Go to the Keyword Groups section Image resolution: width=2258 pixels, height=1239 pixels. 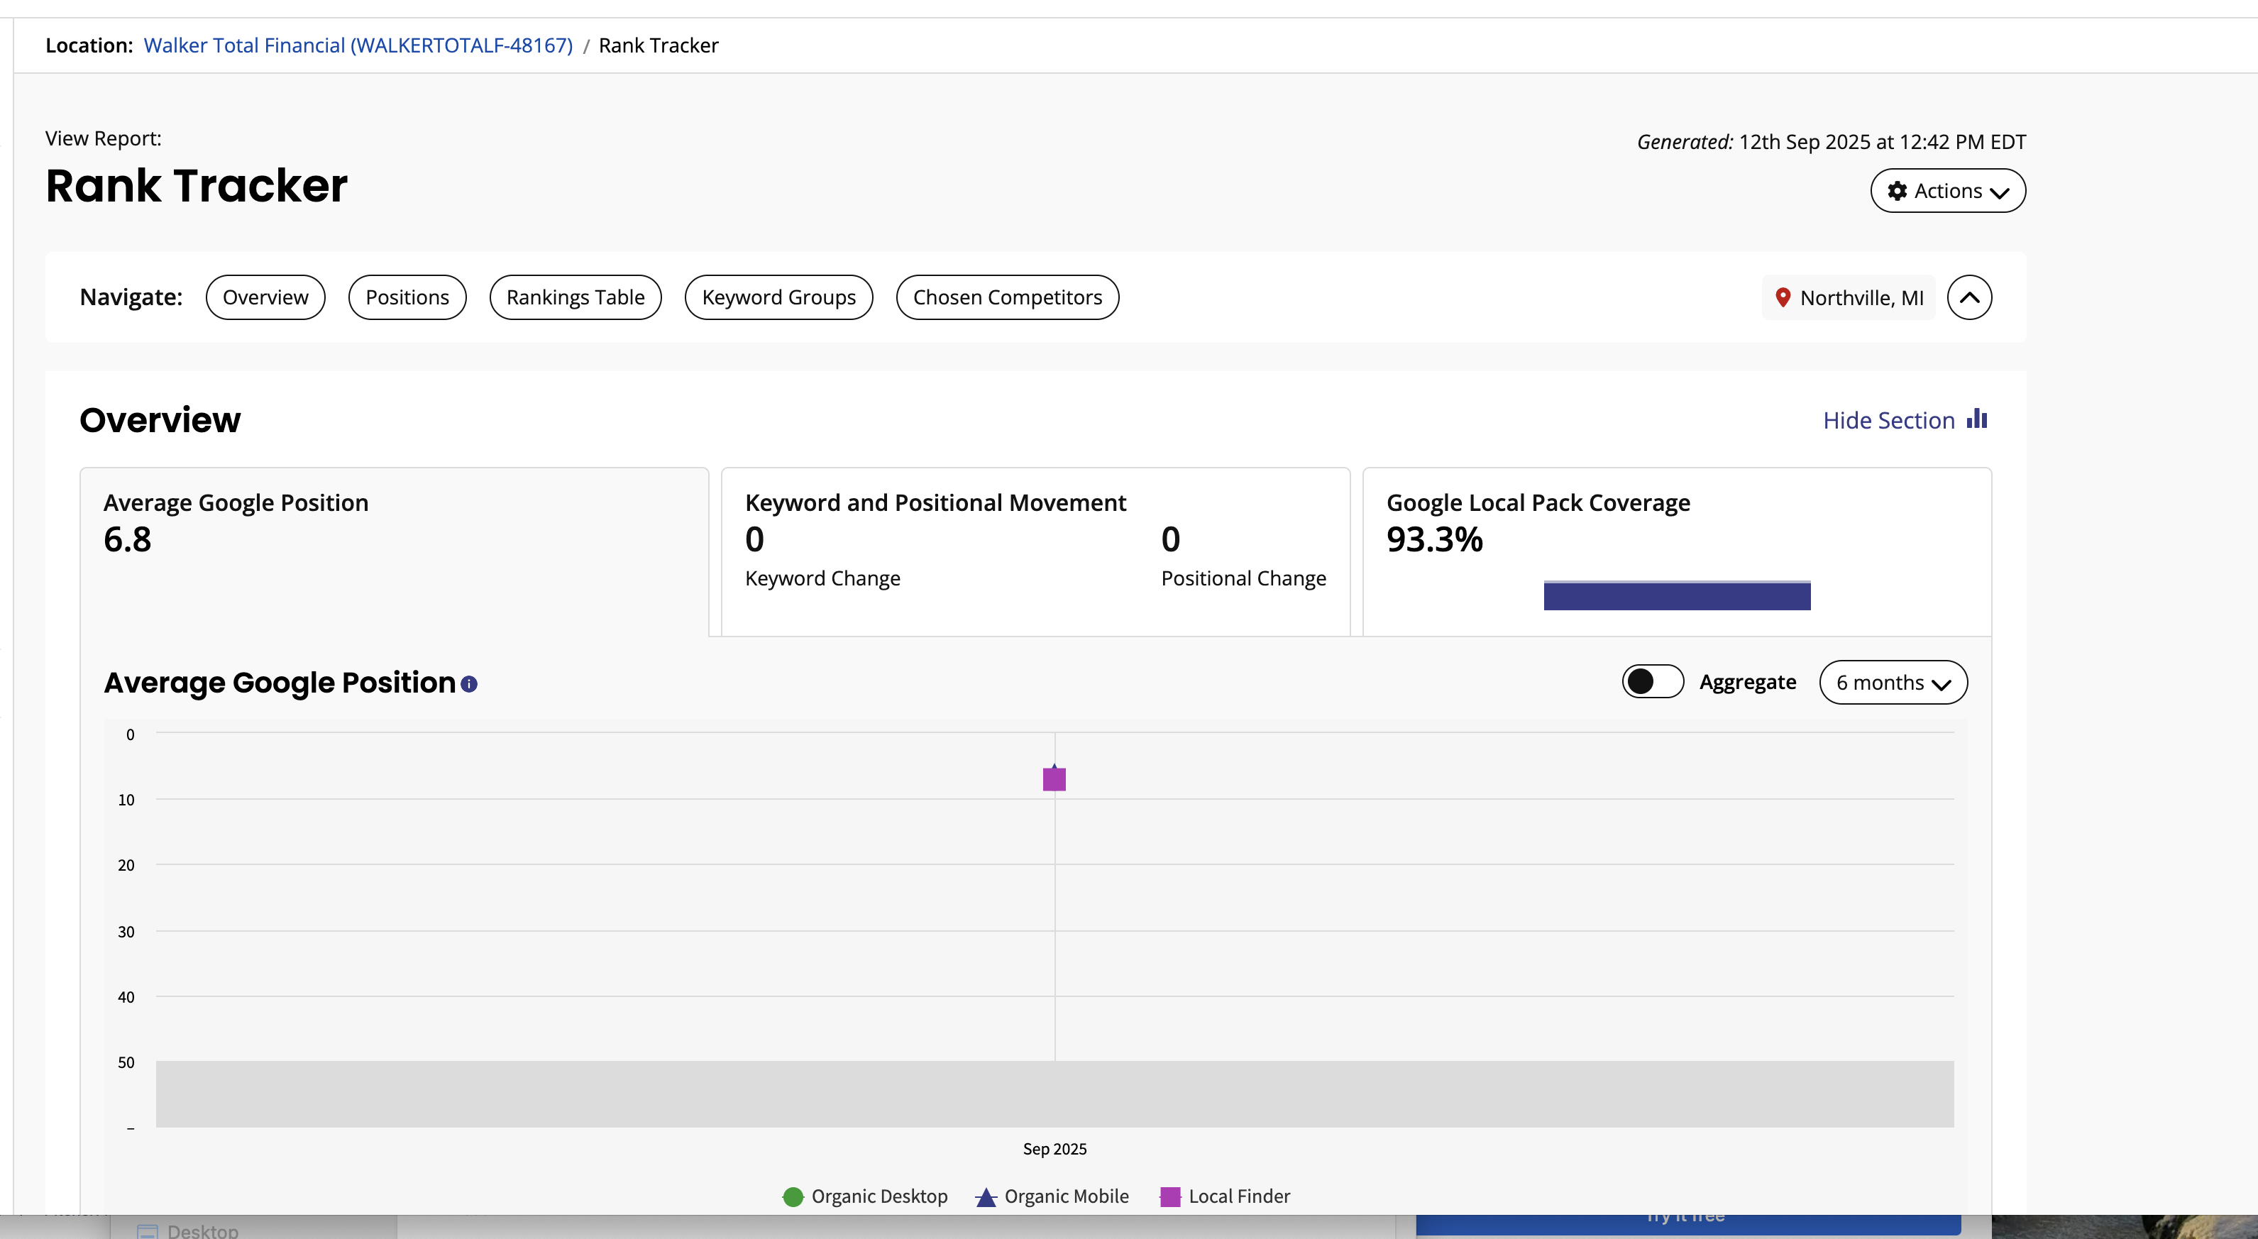pyautogui.click(x=778, y=297)
